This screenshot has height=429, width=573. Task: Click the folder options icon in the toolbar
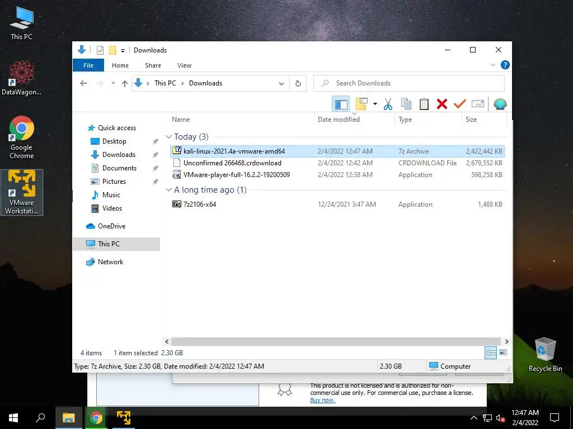pos(361,104)
